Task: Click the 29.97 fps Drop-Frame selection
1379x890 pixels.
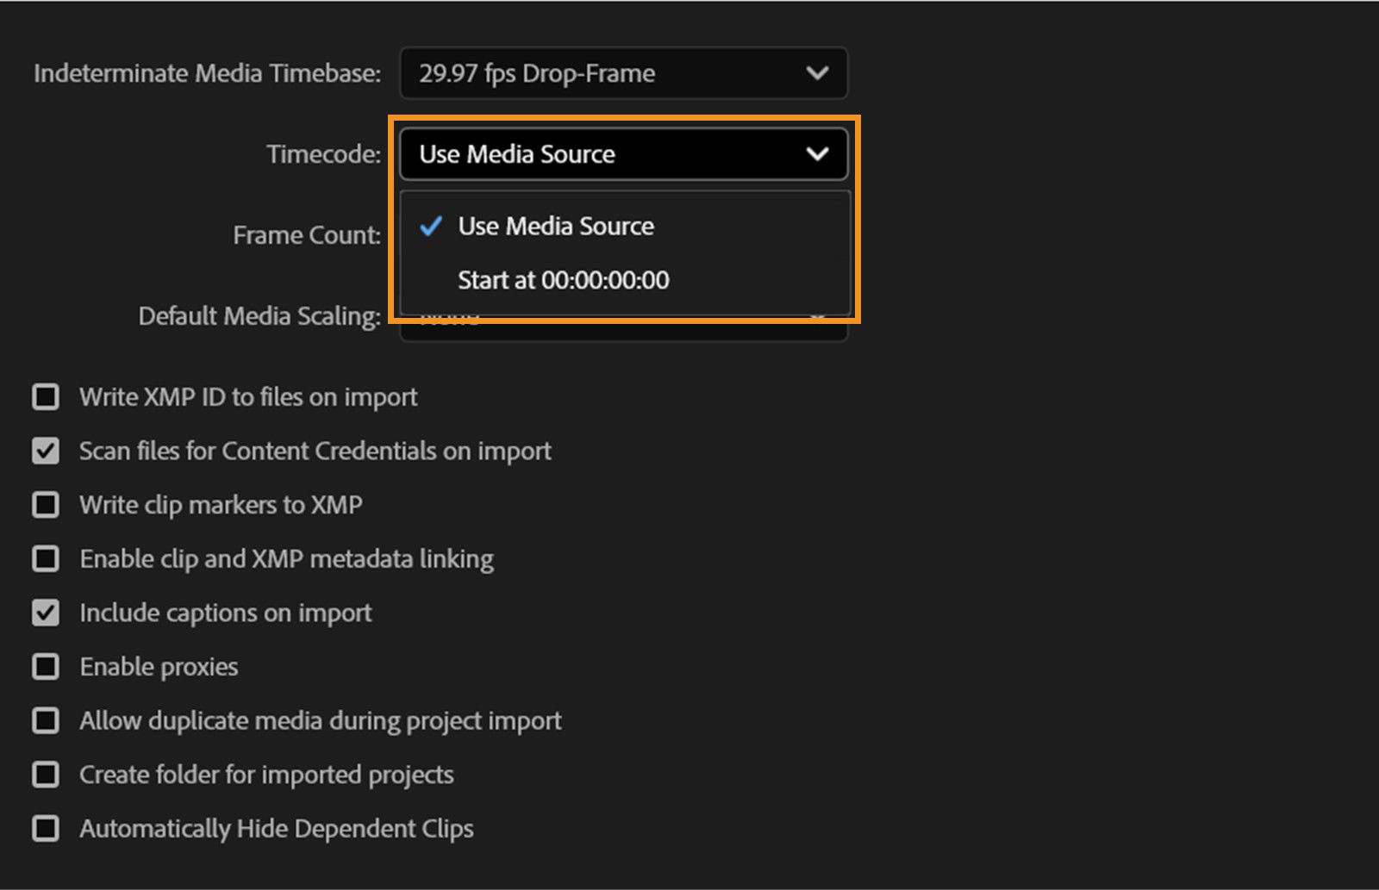Action: (x=536, y=73)
